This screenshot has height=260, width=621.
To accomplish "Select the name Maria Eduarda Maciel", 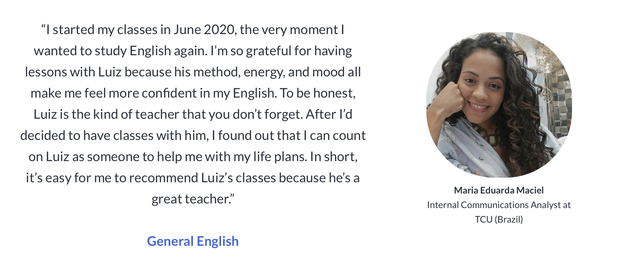I will pos(499,190).
